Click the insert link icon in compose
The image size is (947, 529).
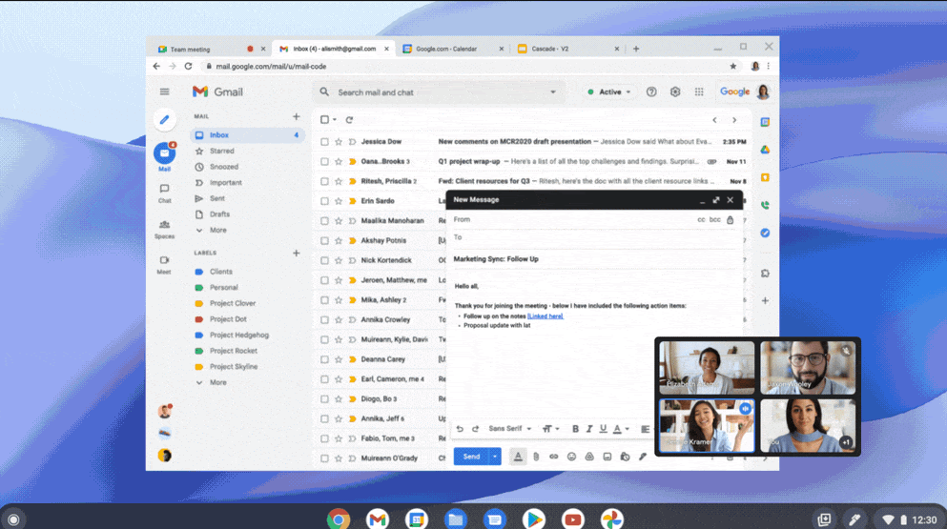553,457
